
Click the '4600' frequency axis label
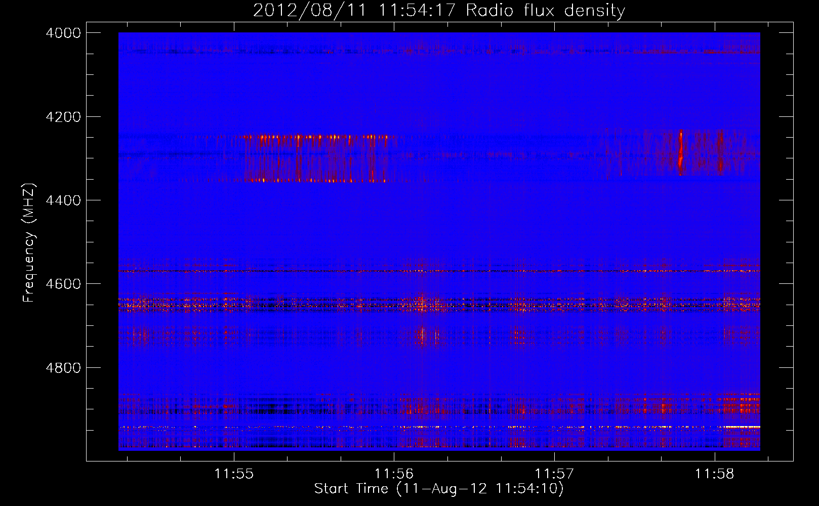point(63,284)
